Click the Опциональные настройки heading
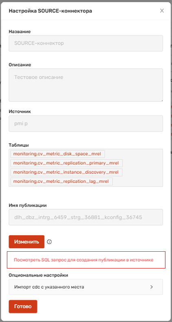172x322 pixels. 38,275
